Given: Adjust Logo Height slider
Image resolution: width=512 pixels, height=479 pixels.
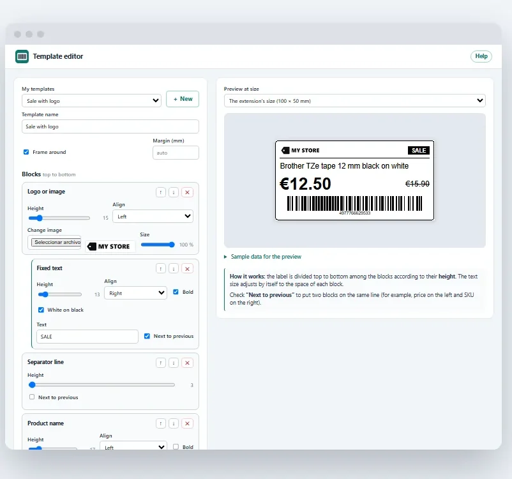Looking at the screenshot, I should (x=59, y=218).
